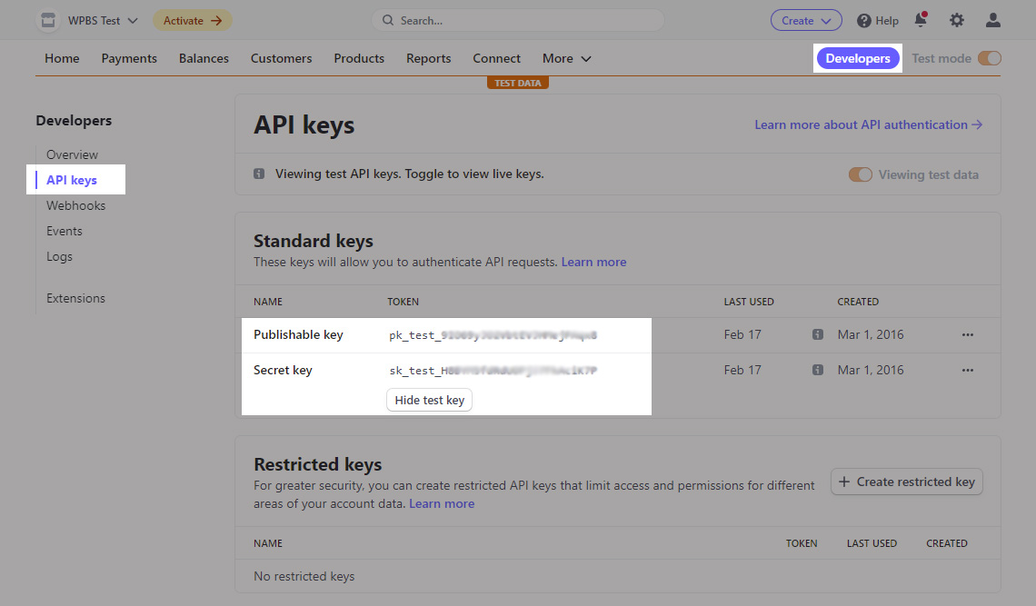1036x606 pixels.
Task: Click info icon in Publishable key row
Action: [818, 334]
